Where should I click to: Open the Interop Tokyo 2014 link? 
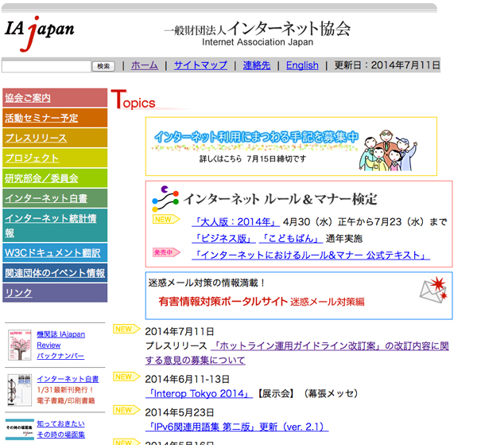197,392
